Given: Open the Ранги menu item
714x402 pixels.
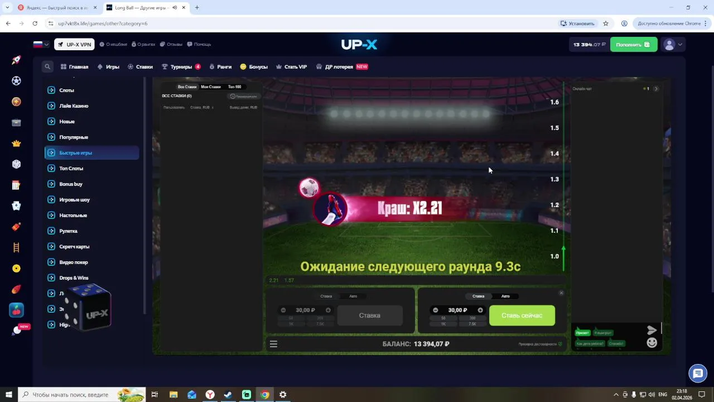Looking at the screenshot, I should pyautogui.click(x=220, y=66).
